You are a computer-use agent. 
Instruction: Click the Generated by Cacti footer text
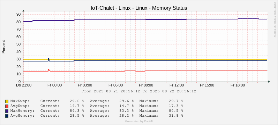(139, 121)
